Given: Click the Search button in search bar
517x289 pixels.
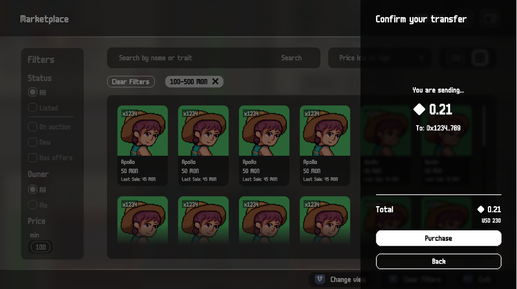Looking at the screenshot, I should [291, 58].
